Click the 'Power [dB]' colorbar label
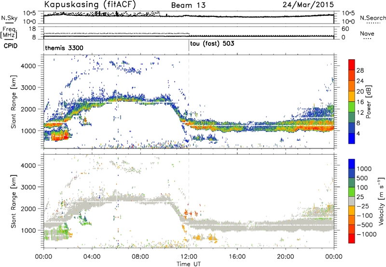Screen dimensions: 386x267 pos(368,102)
